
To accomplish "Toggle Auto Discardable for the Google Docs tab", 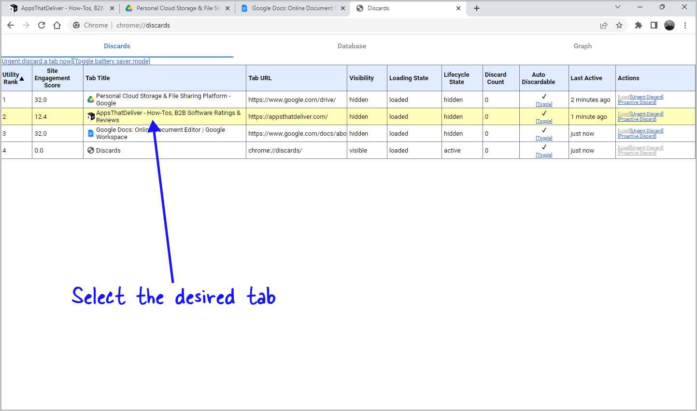I will [544, 138].
